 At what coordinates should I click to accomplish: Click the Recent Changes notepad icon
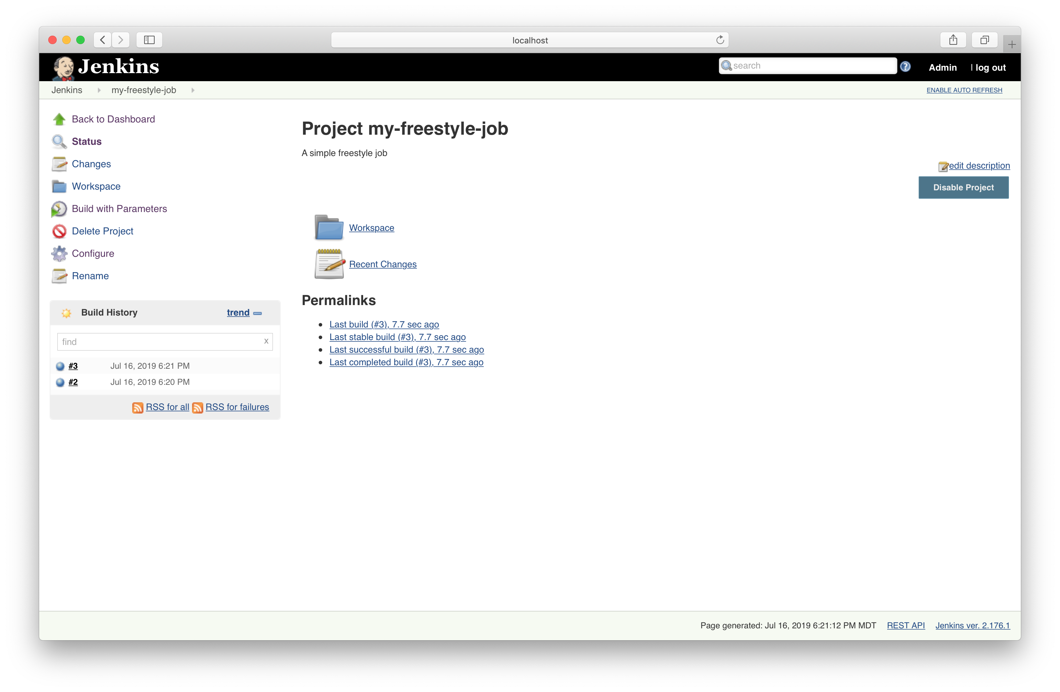coord(330,264)
